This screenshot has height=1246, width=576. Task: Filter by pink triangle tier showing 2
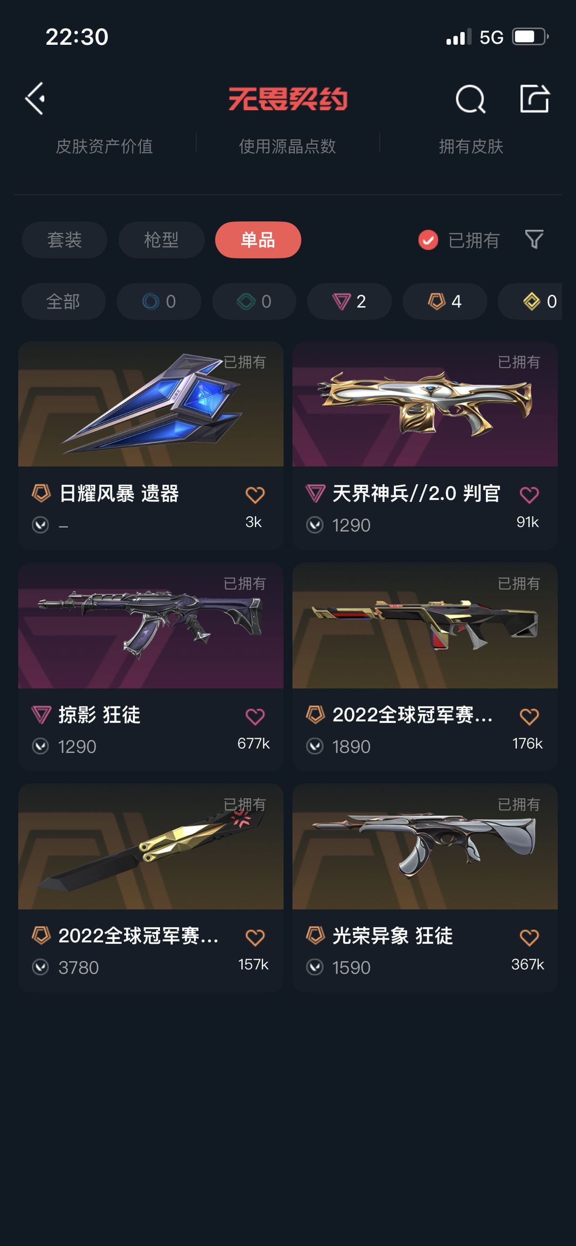[349, 301]
